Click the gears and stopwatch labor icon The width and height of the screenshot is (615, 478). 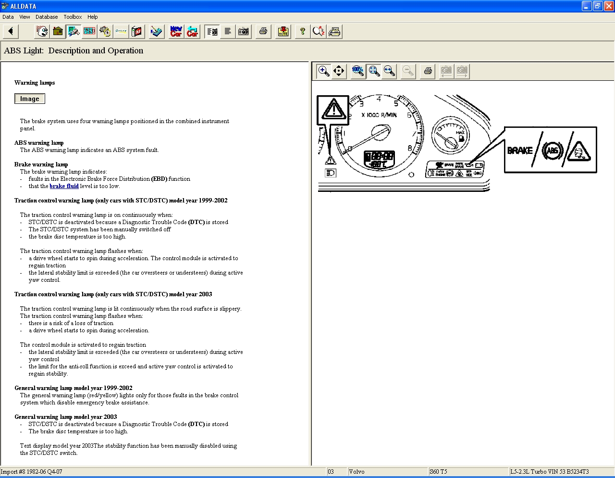coord(105,32)
